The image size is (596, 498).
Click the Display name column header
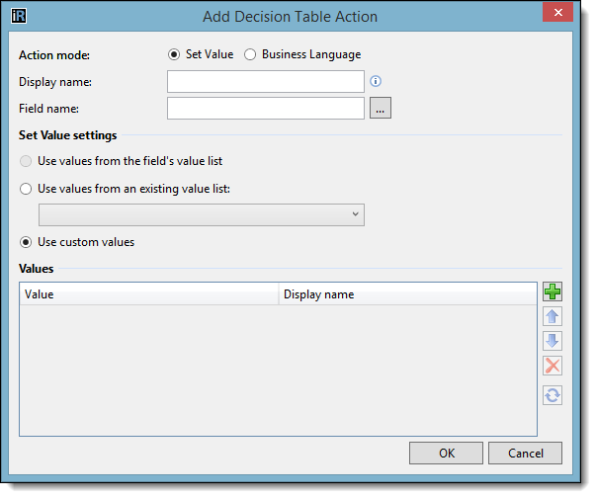click(407, 294)
